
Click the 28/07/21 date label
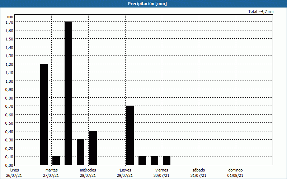88,175
